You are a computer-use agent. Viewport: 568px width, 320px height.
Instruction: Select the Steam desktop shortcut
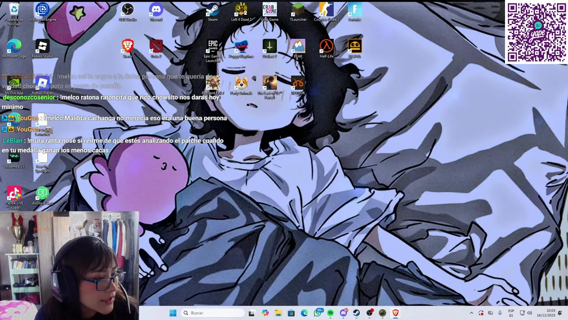(213, 12)
